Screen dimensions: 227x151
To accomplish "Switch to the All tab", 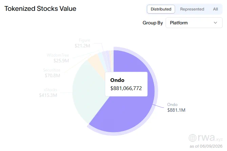I will coord(215,9).
